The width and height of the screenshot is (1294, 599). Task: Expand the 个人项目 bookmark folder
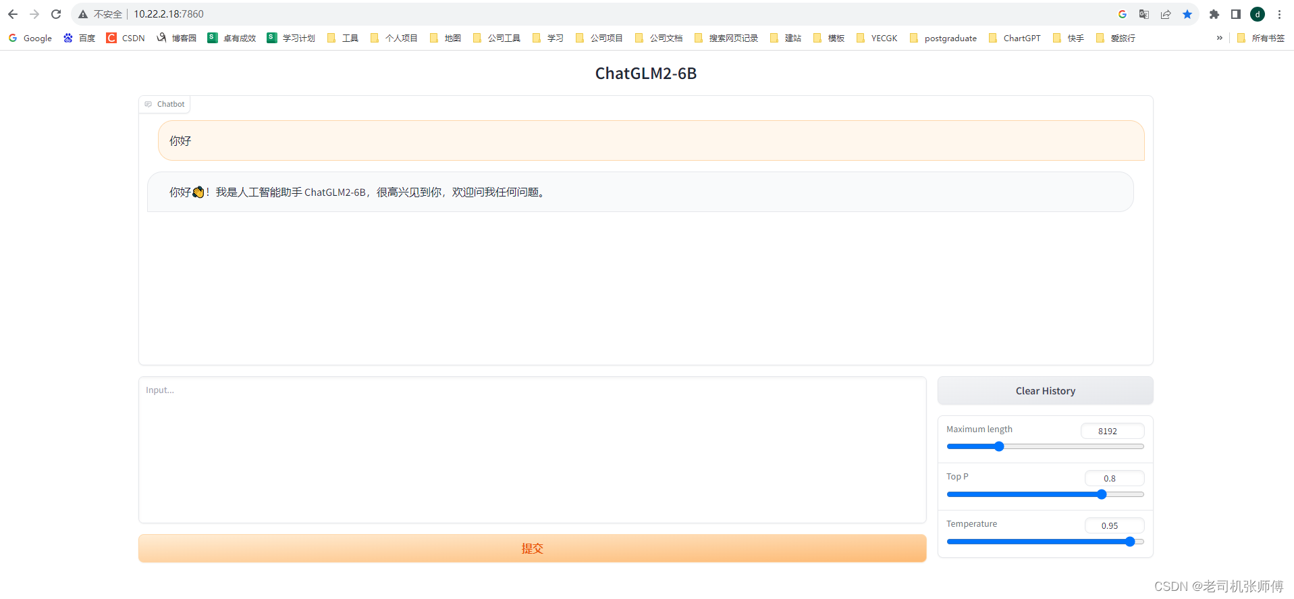[394, 38]
